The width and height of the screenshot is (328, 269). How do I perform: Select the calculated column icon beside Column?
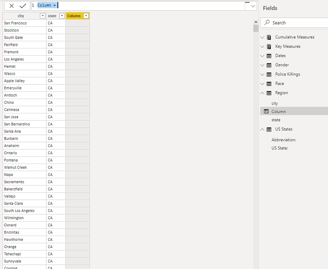pos(266,111)
